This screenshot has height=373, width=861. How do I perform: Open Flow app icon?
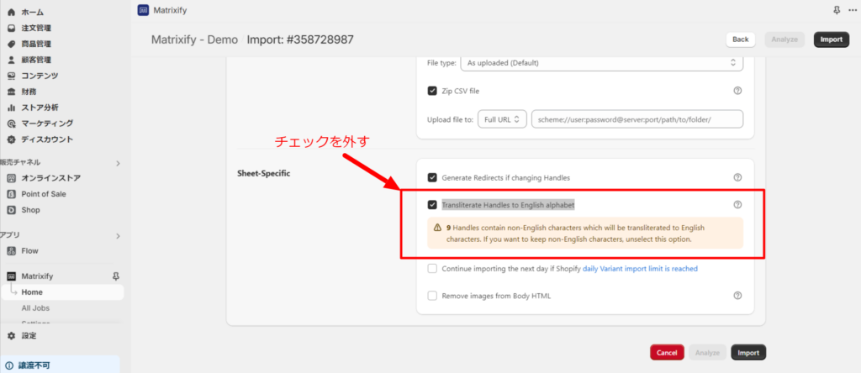tap(11, 251)
